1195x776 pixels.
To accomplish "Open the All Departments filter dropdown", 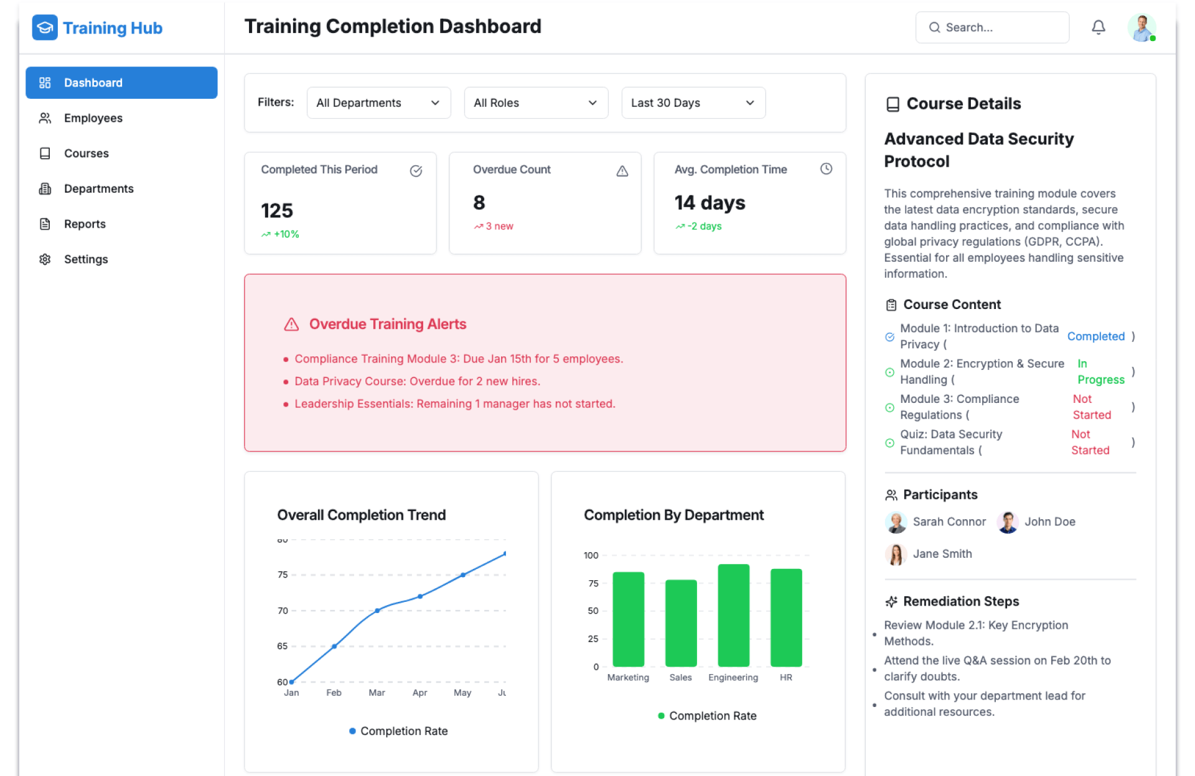I will tap(378, 103).
